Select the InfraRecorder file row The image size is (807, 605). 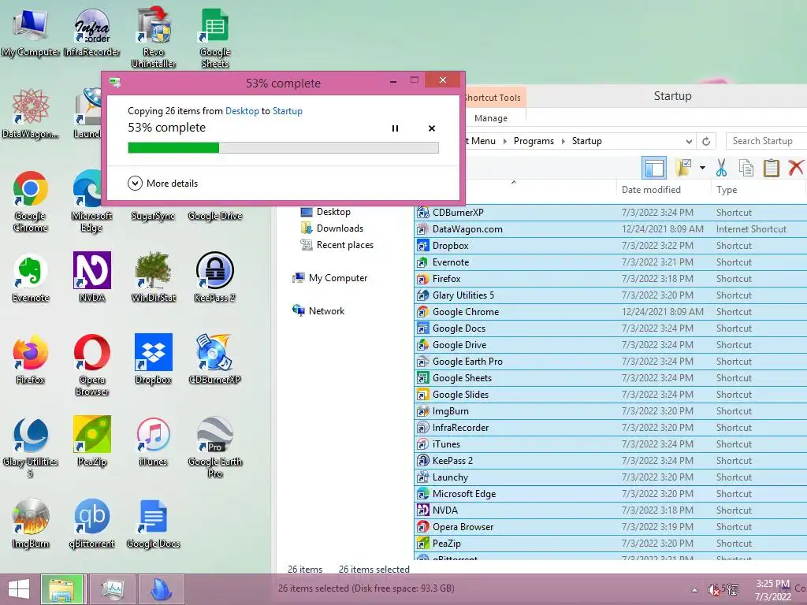click(611, 428)
